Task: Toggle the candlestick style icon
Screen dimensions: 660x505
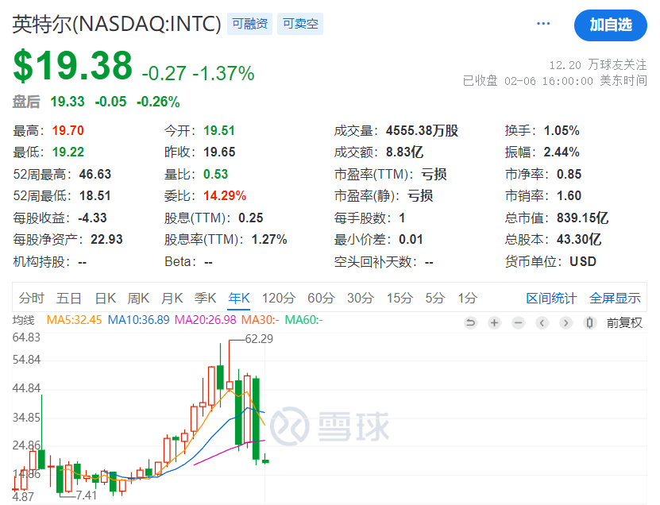Action: [x=589, y=323]
